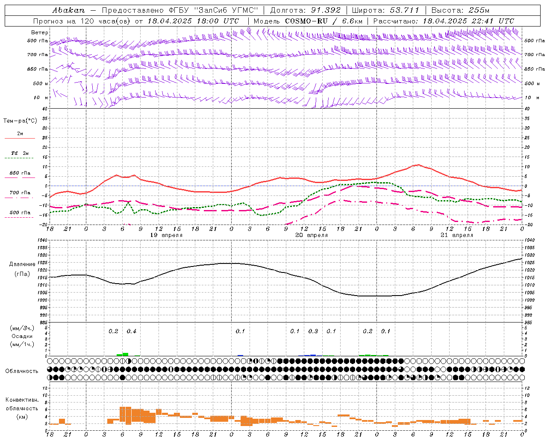Click the 0.4 precipitation amount value

(132, 331)
